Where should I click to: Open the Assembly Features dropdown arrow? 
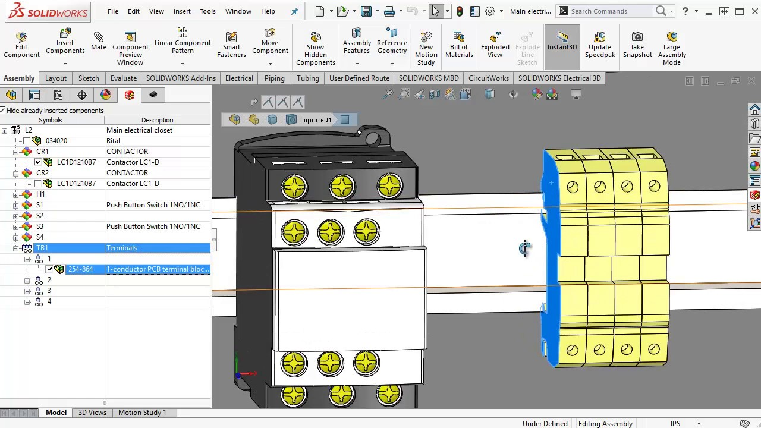(x=357, y=64)
